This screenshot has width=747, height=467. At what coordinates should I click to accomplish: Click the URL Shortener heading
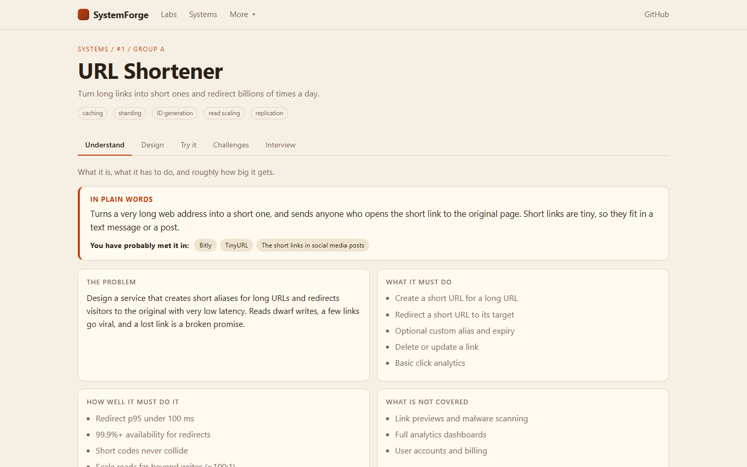[150, 71]
